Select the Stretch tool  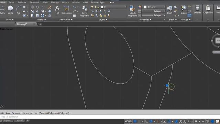tap(32, 15)
